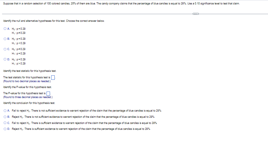The width and height of the screenshot is (268, 146).
Task: Choose hypotheses option D with p>0.29 alternative
Action: coord(5,59)
